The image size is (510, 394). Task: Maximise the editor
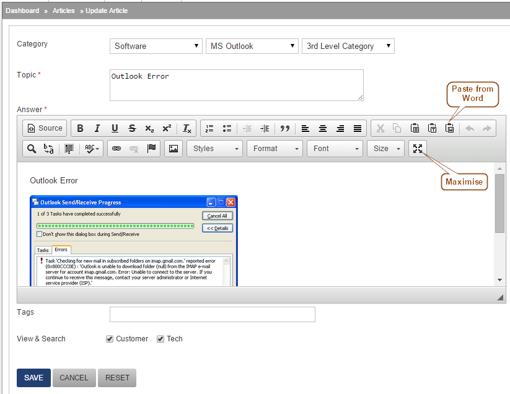coord(418,149)
